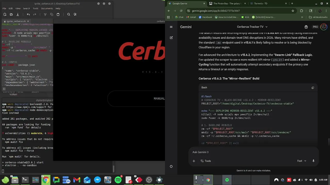The width and height of the screenshot is (330, 185).
Task: Click the Gemini PRO badge
Action: [x=315, y=27]
